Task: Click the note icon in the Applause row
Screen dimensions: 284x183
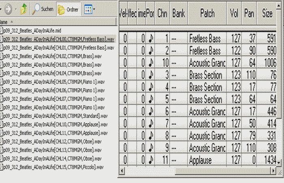Action: 151,160
